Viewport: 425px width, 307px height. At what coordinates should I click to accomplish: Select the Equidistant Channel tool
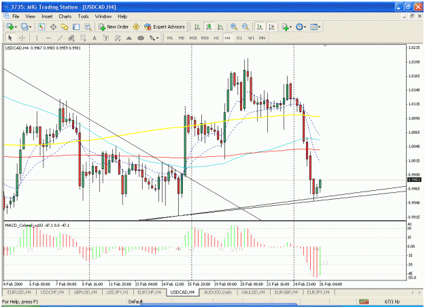click(x=71, y=38)
